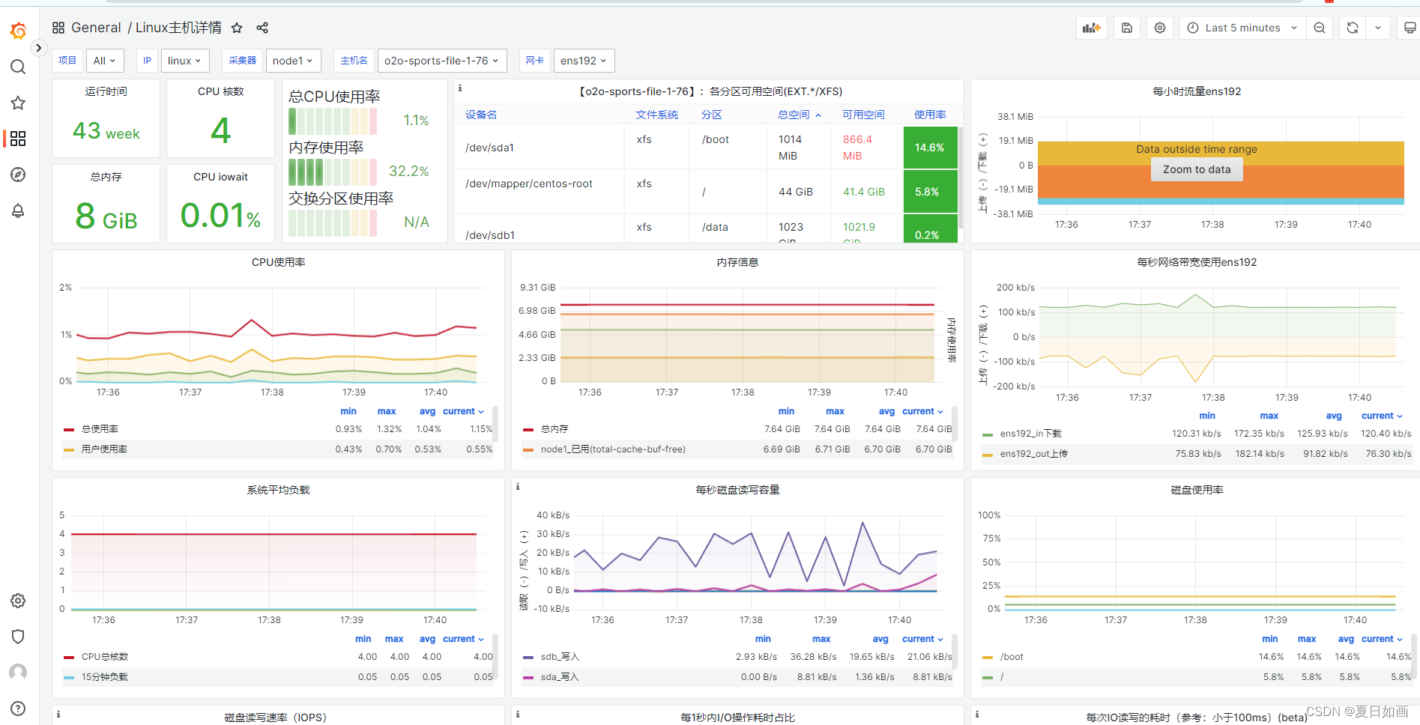Expand the o2o-sports-file-1-76 host dropdown

click(441, 61)
